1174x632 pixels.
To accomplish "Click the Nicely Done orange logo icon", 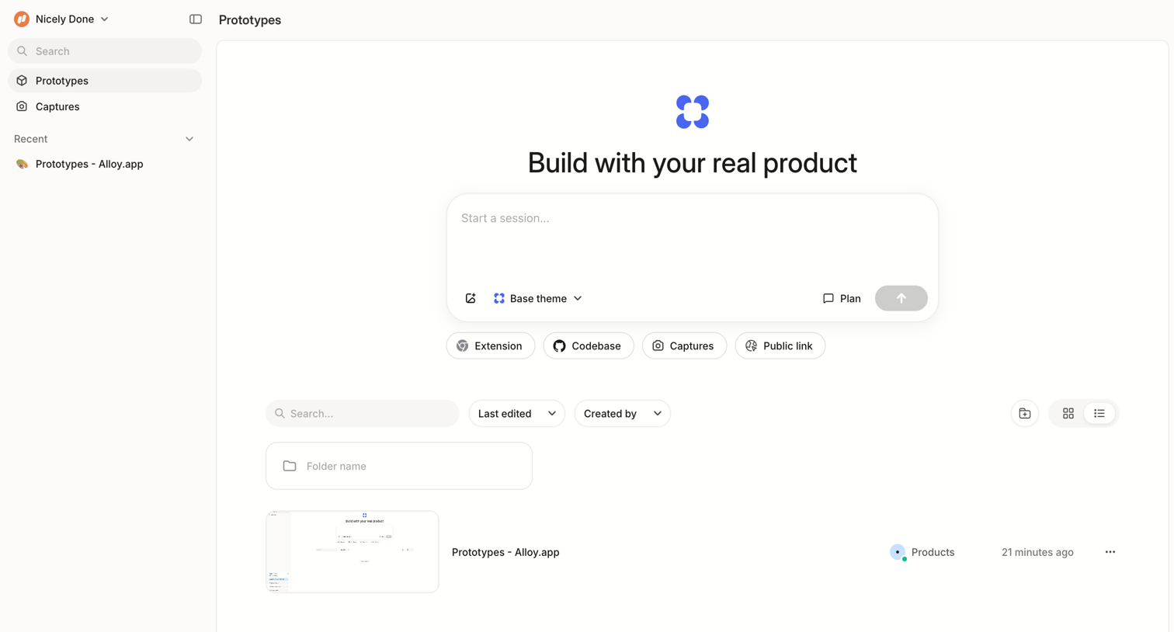I will (22, 19).
